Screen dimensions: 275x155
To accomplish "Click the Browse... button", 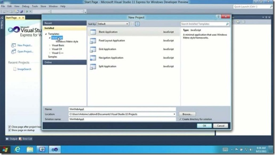I will click(x=187, y=114).
